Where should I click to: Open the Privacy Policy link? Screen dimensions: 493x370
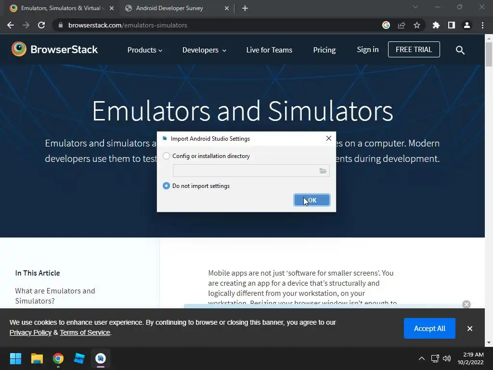30,332
